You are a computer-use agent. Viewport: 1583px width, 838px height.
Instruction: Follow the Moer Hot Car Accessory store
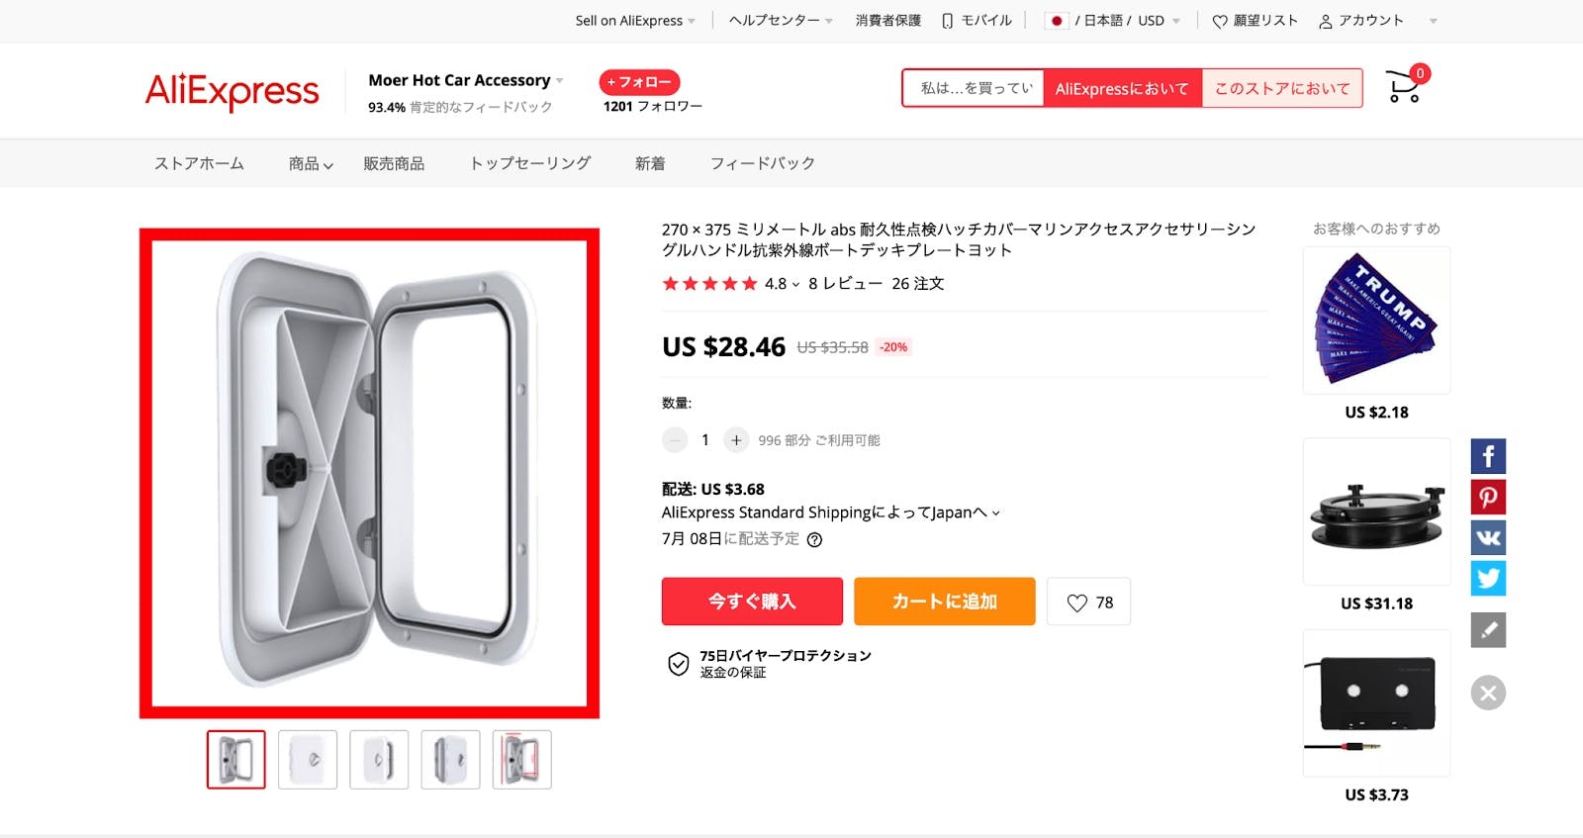pos(639,82)
